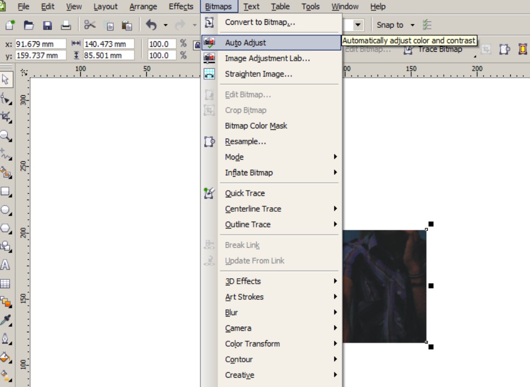Click the x position input field
The height and width of the screenshot is (387, 530).
(x=40, y=44)
